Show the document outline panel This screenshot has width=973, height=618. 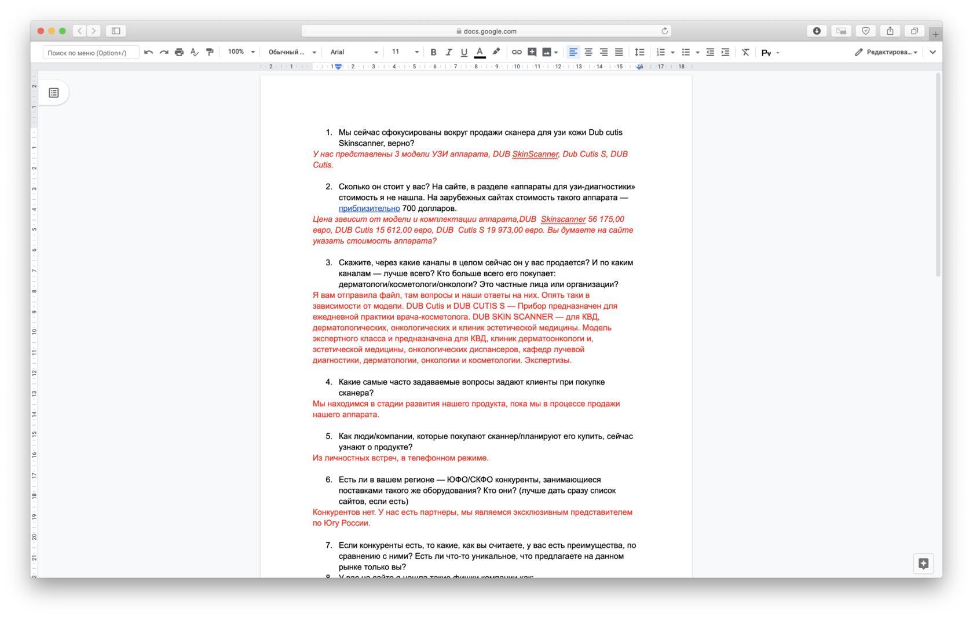click(54, 93)
